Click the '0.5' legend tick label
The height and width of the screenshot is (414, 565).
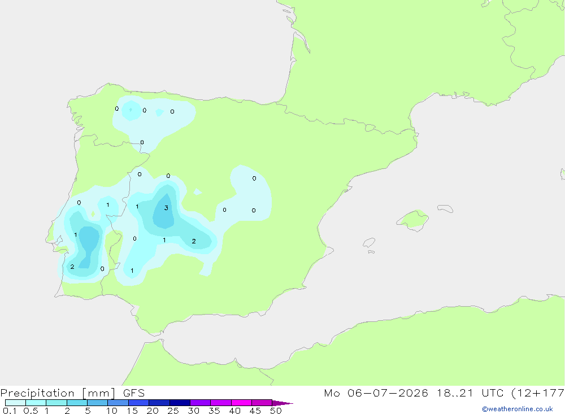point(31,411)
